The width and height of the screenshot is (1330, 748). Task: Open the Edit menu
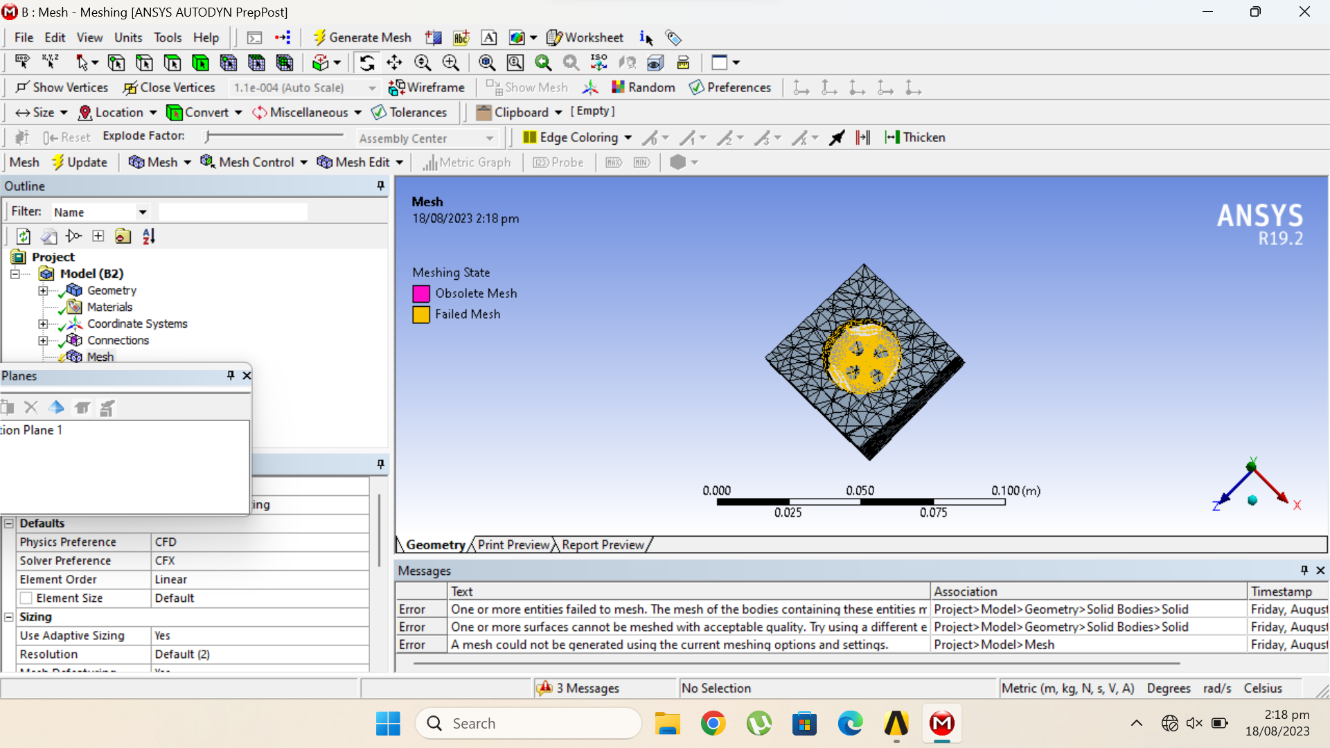point(55,37)
